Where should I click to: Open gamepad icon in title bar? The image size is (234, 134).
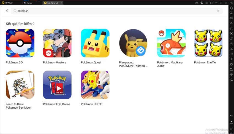click(197, 3)
